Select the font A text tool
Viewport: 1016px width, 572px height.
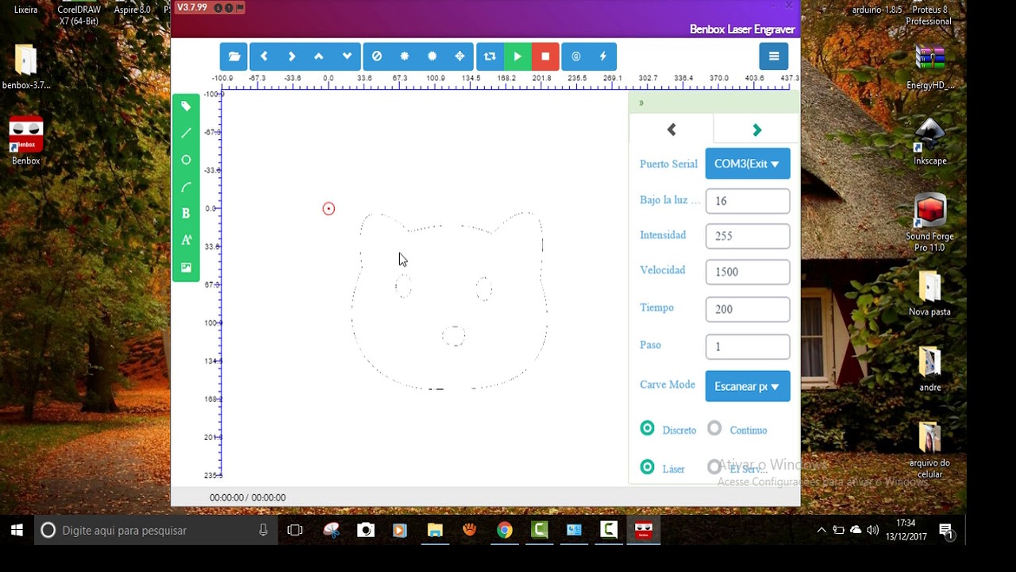[x=186, y=240]
